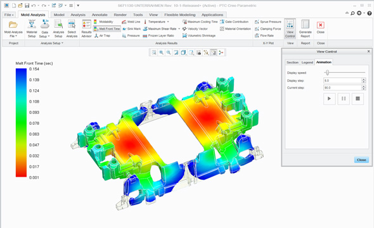This screenshot has width=374, height=228.
Task: Open Sprue Pressure X-Y plot
Action: coord(268,22)
